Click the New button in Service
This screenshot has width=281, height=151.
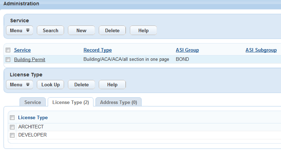(81, 30)
